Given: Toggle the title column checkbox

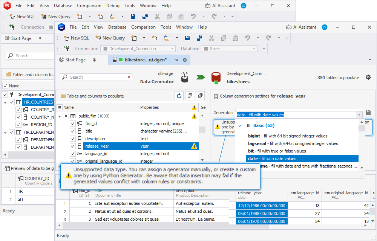Looking at the screenshot, I should (x=73, y=131).
